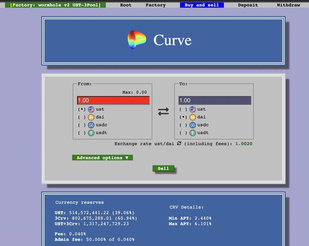Click Max: 0.00 balance link
Screen dimensions: 309x246
click(134, 92)
